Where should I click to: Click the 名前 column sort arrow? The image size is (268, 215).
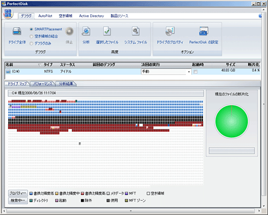[x=39, y=65]
